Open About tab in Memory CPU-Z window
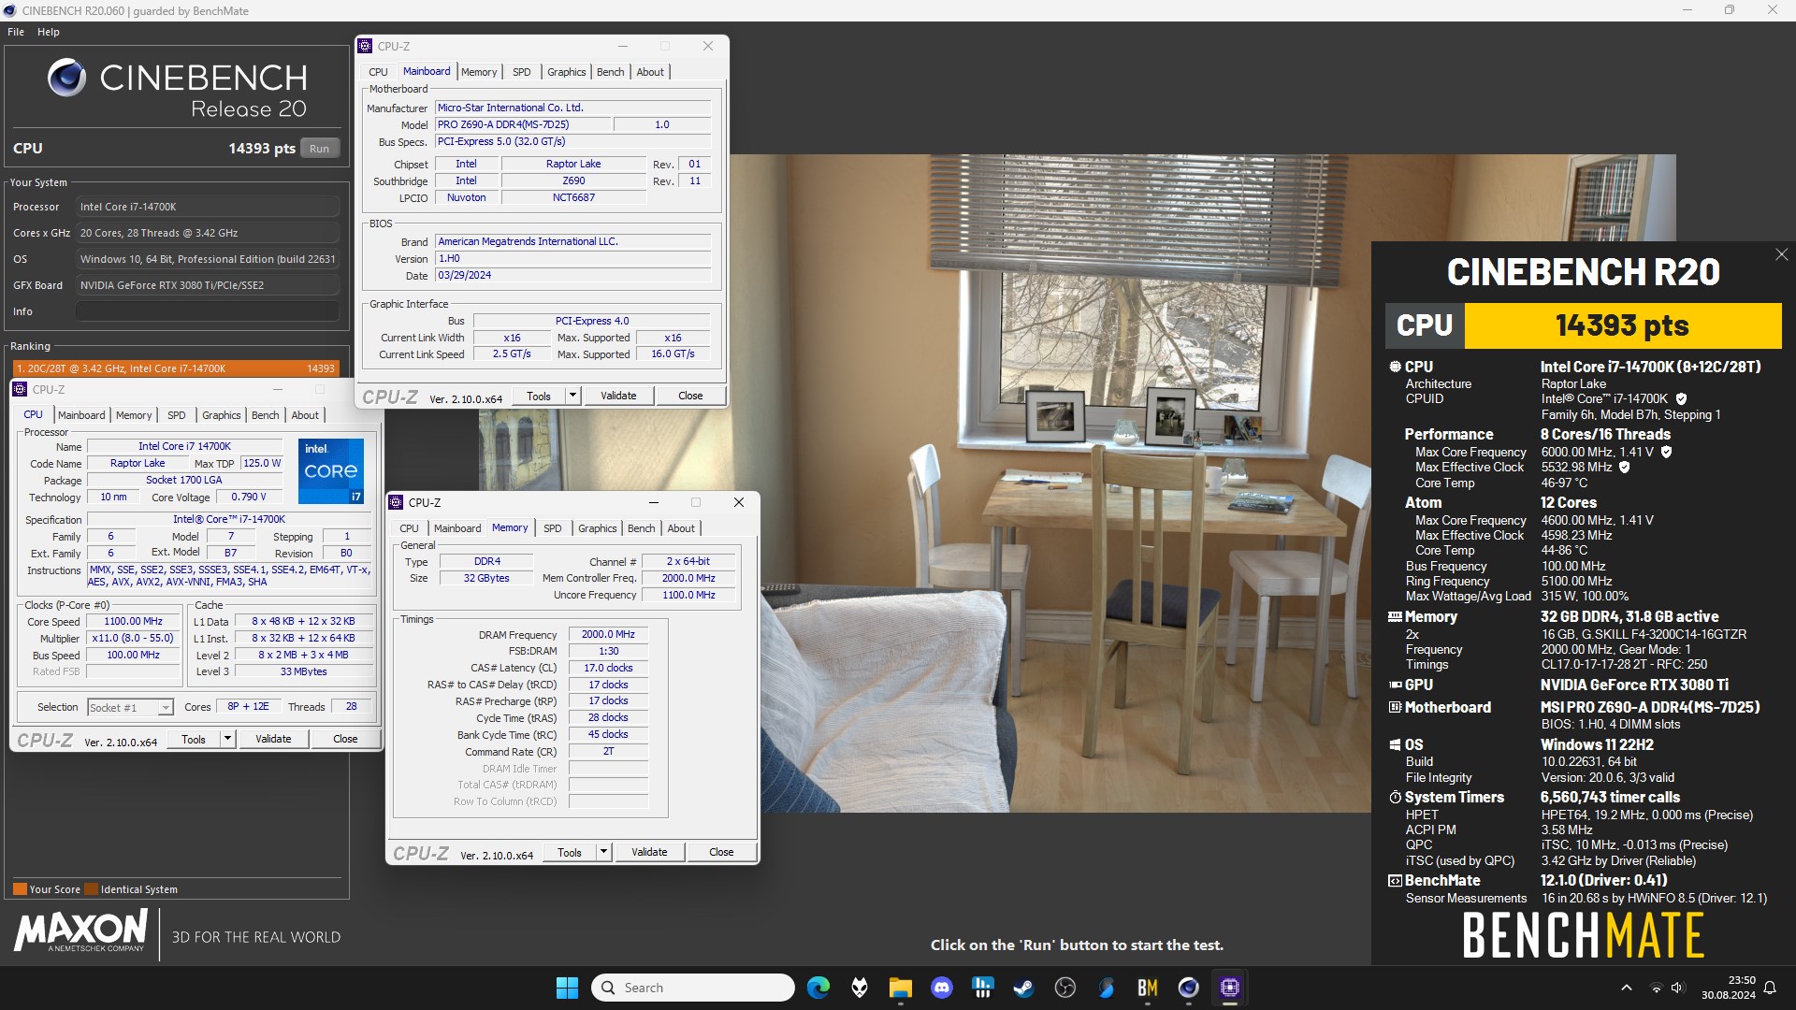The image size is (1796, 1010). click(x=681, y=528)
